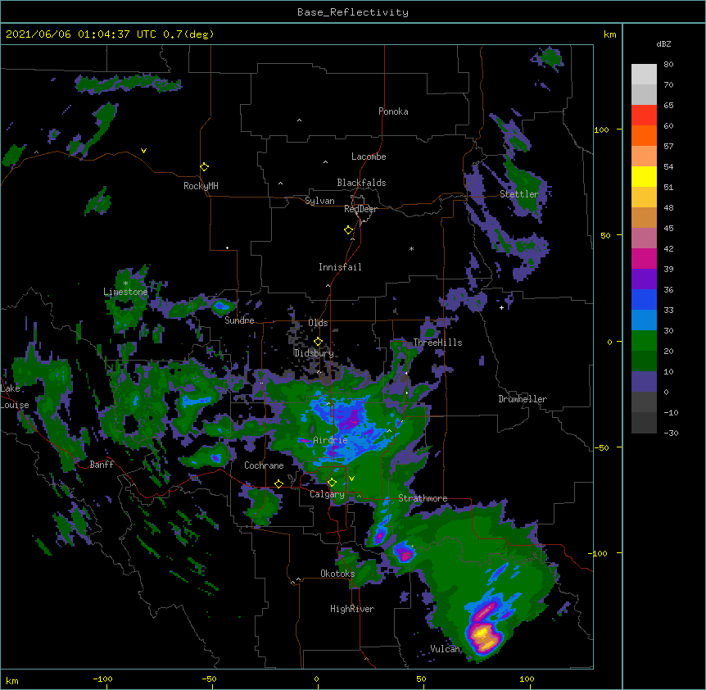
Task: Select the yellow diamond between Olds and Didsbury
Action: (x=318, y=342)
